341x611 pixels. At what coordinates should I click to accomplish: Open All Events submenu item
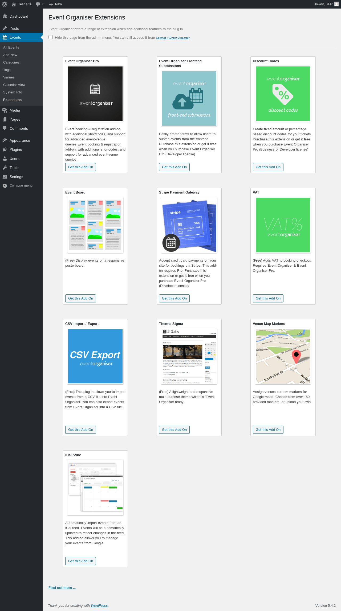[x=11, y=48]
